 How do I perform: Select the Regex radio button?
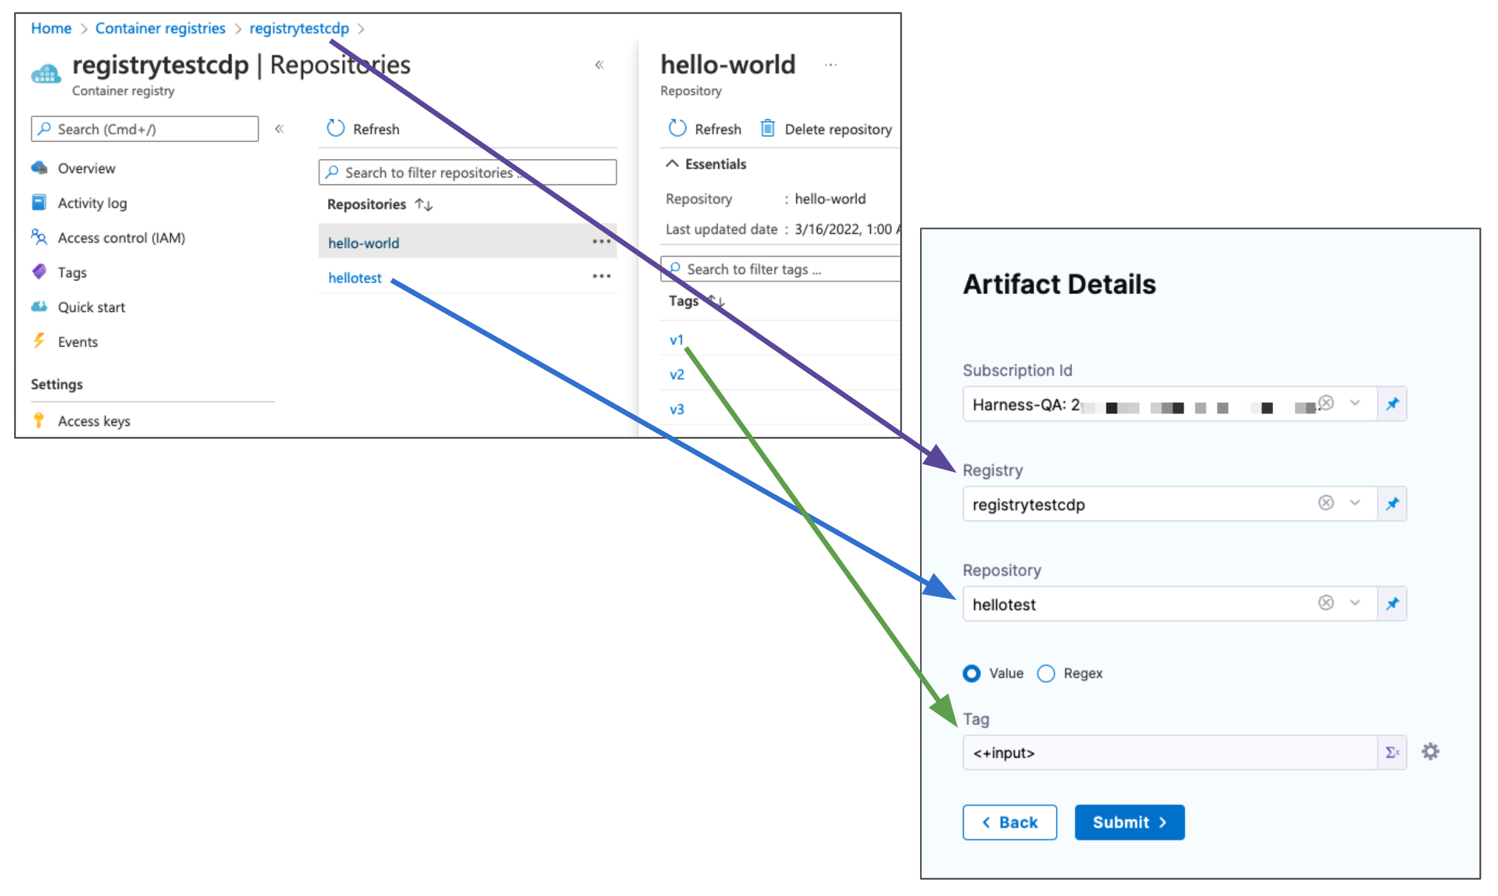point(1046,674)
